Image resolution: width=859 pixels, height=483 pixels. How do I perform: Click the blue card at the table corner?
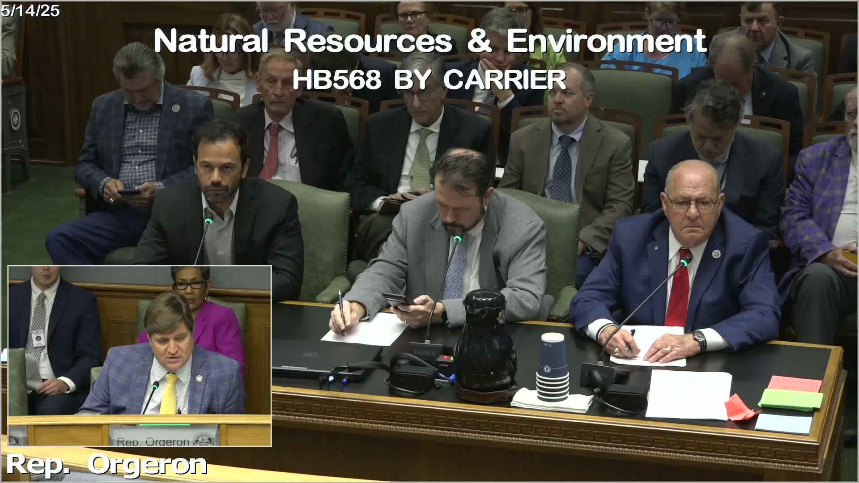783,424
